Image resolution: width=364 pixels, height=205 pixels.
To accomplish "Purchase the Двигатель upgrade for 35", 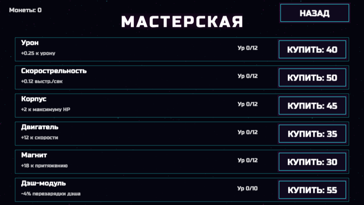I will click(x=312, y=134).
